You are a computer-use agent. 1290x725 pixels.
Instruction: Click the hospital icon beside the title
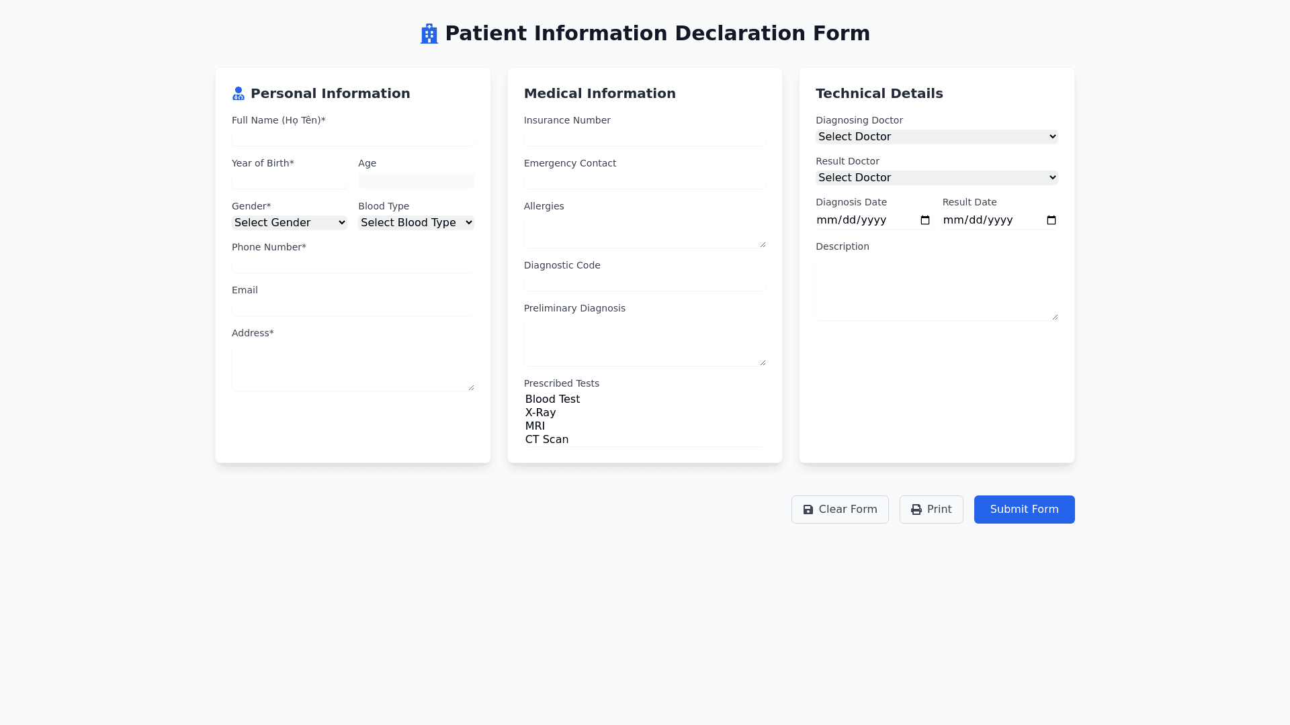click(429, 34)
